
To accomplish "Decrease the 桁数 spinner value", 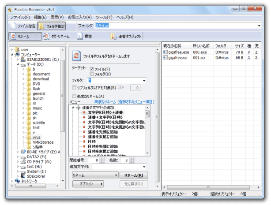I will coord(132,161).
